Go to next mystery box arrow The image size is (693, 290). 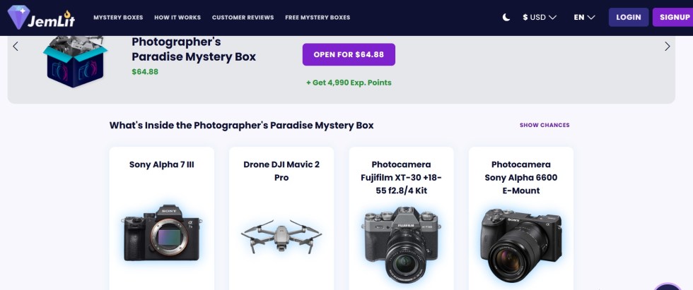667,47
